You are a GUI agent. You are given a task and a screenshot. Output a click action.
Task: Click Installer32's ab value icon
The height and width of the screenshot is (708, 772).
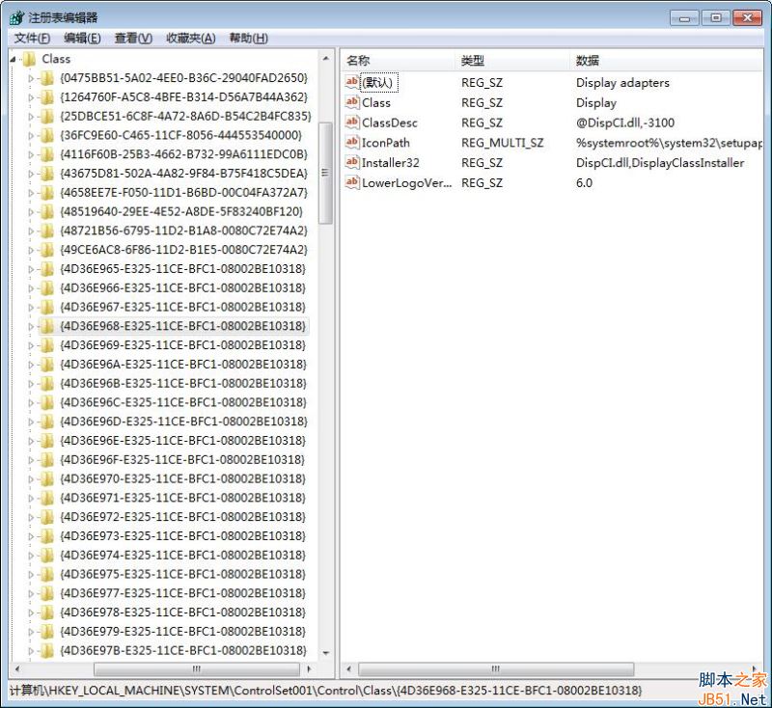[351, 163]
